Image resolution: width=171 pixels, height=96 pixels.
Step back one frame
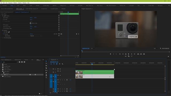pyautogui.click(x=123, y=54)
